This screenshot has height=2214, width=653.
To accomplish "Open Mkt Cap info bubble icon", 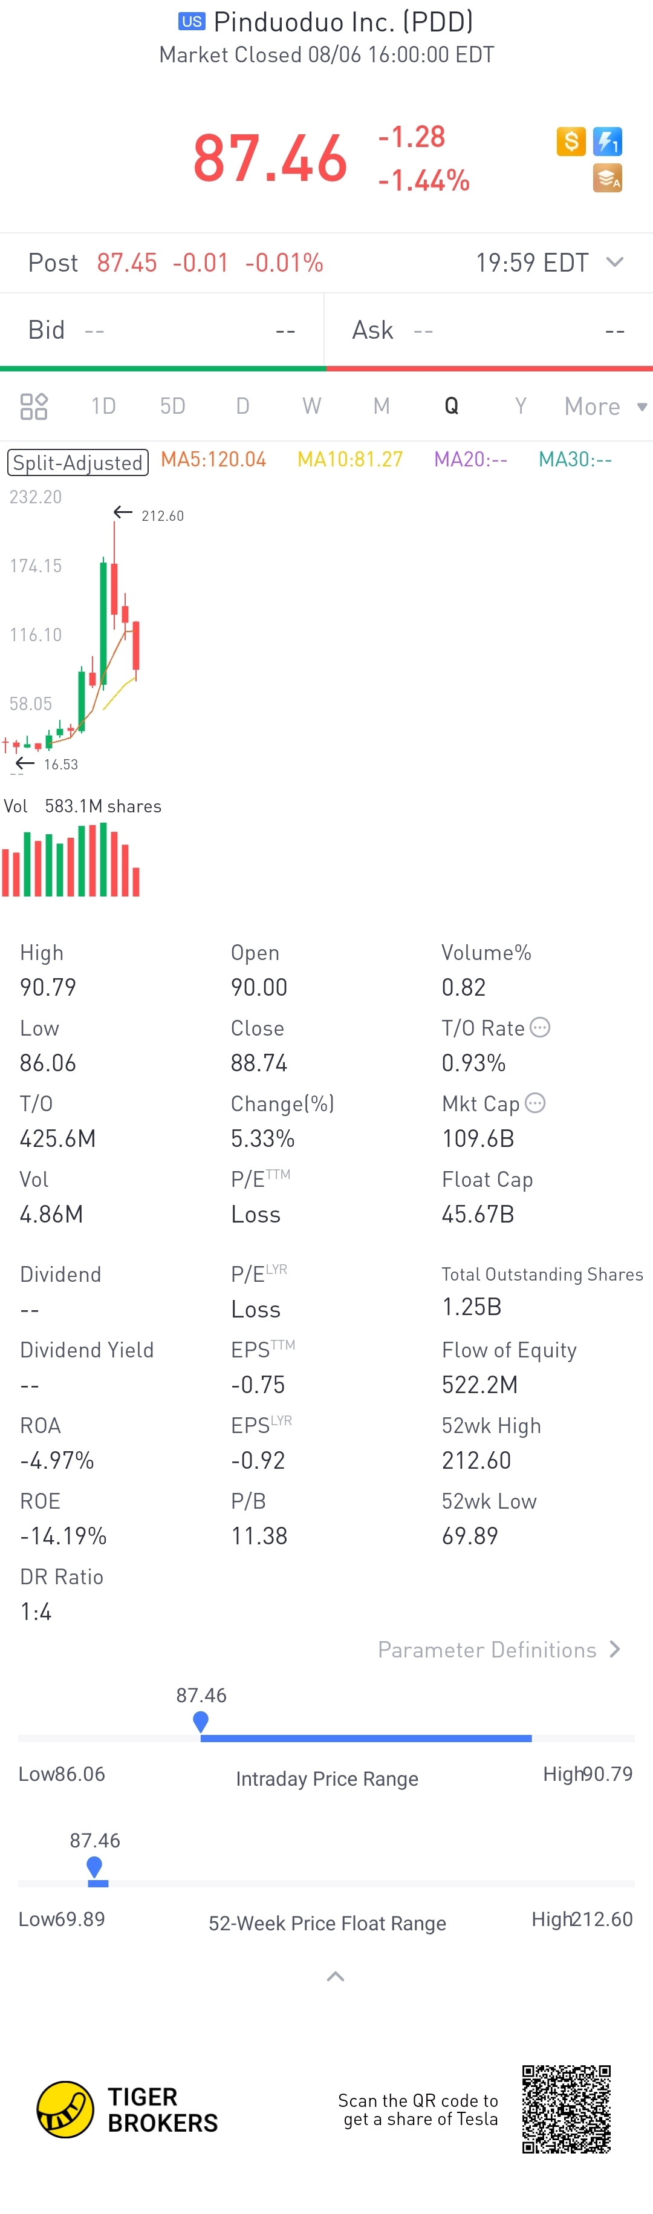I will click(534, 1103).
